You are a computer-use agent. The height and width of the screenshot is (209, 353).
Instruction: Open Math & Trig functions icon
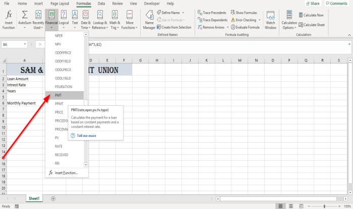114,15
